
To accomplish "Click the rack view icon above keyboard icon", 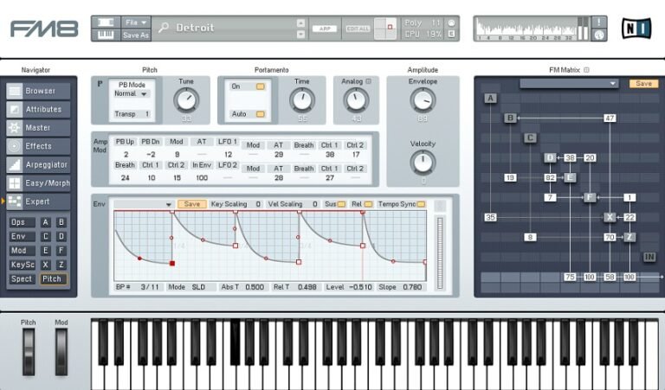I will 106,22.
